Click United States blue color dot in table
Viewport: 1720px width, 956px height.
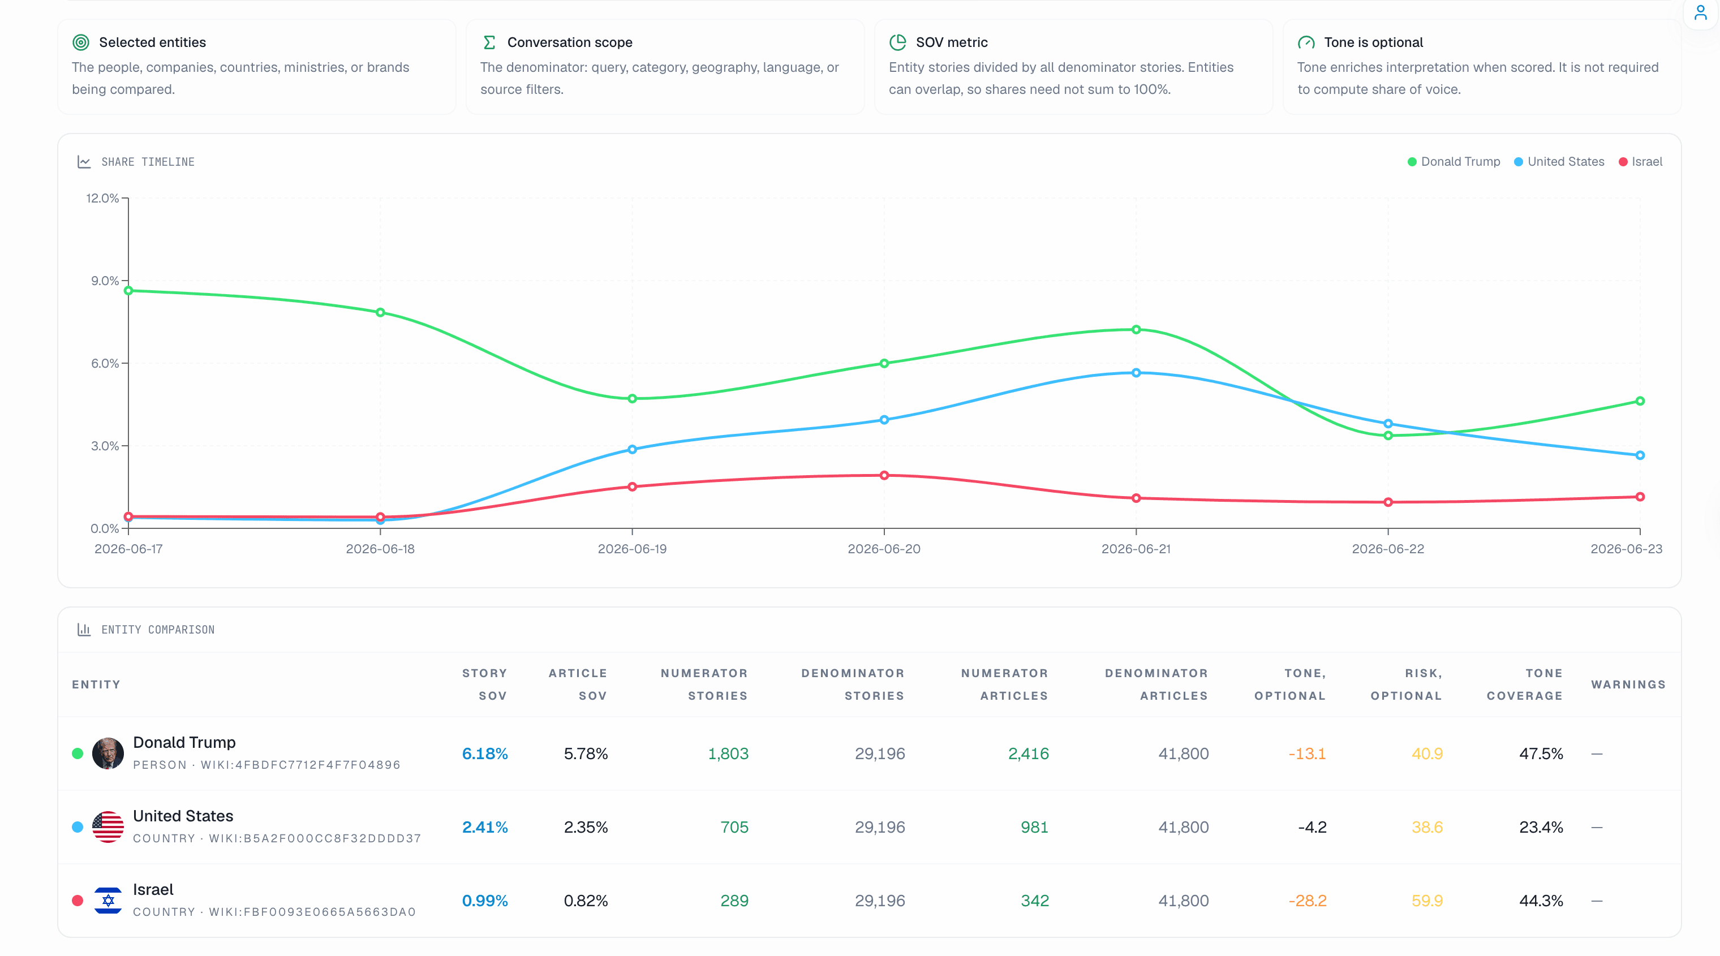click(x=78, y=826)
